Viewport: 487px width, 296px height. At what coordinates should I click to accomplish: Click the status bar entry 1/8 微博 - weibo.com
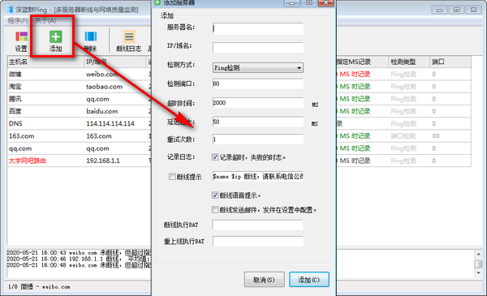click(39, 287)
